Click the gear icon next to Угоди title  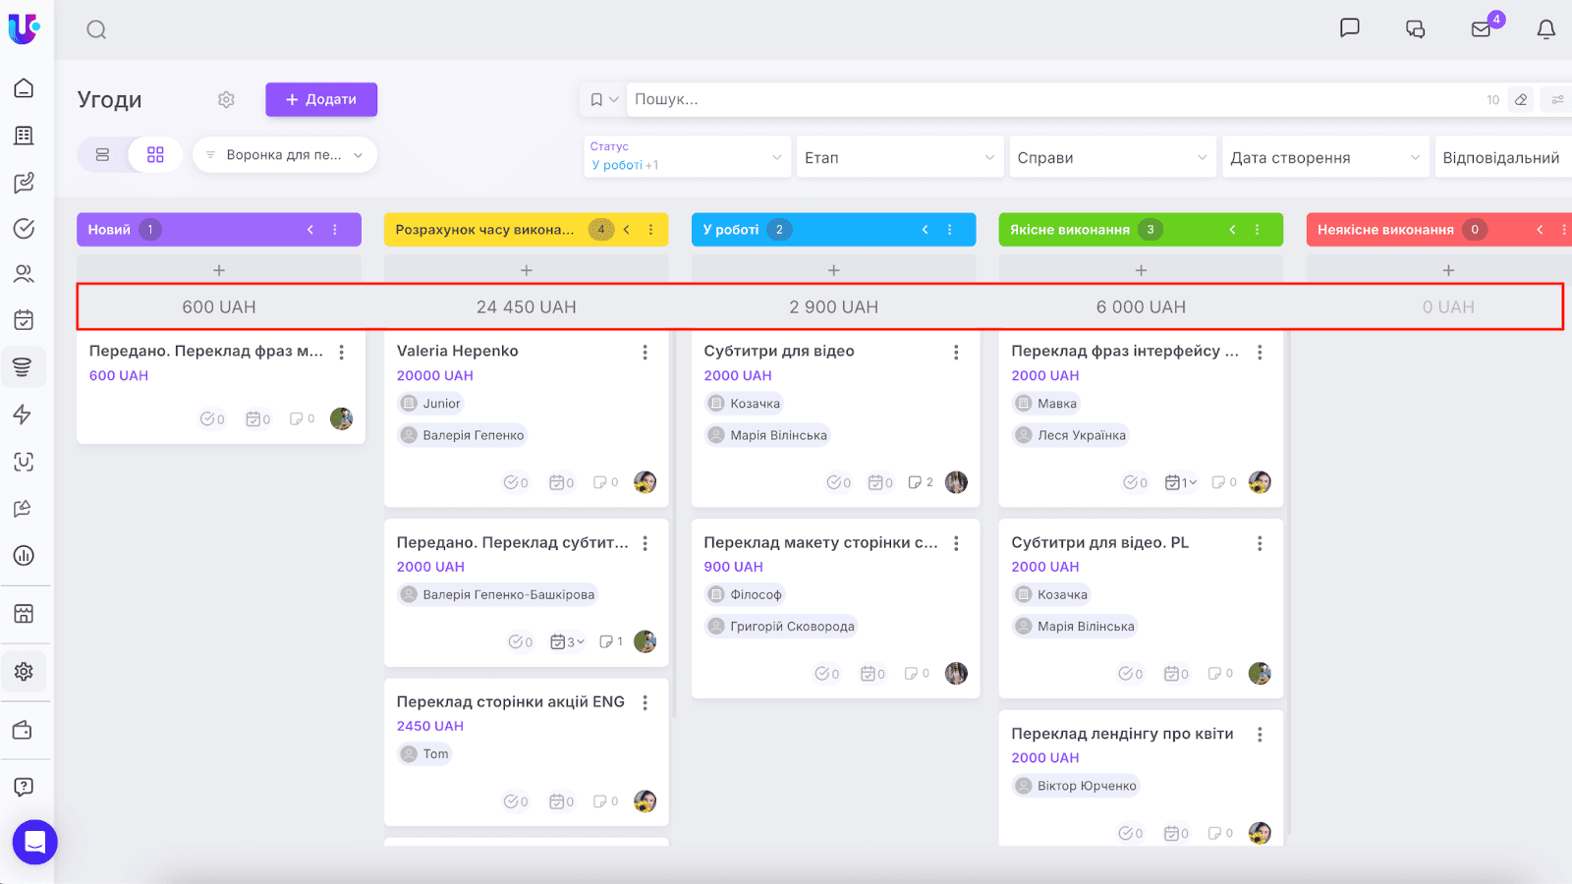point(226,99)
